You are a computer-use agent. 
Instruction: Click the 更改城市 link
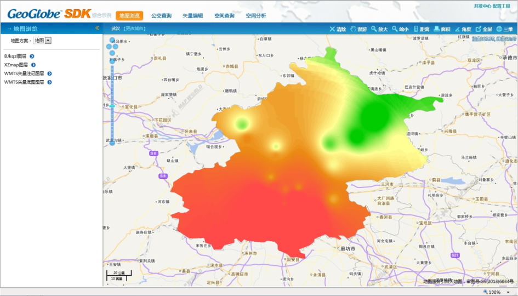[134, 29]
